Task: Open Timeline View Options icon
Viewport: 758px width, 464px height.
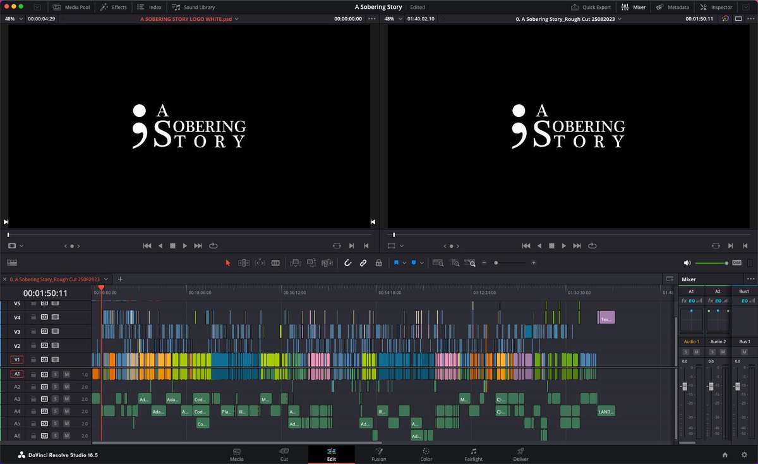Action: 12,263
